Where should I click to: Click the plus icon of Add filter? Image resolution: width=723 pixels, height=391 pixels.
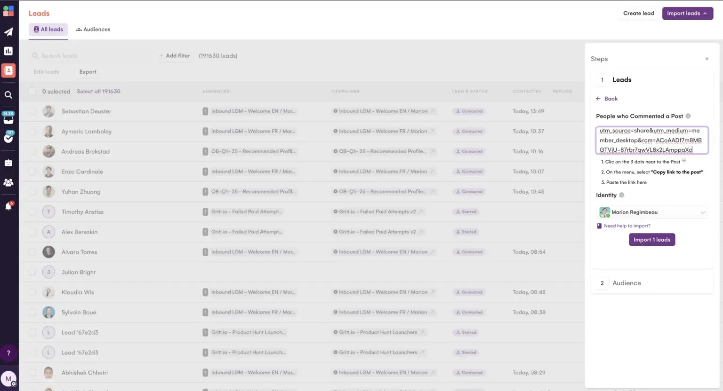[161, 55]
